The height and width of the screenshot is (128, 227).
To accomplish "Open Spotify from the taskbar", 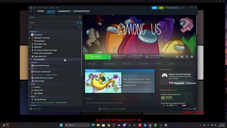I will click(x=155, y=125).
